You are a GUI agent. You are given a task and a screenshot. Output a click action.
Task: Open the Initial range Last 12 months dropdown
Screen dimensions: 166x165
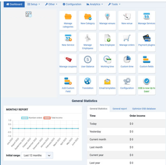click(37, 155)
